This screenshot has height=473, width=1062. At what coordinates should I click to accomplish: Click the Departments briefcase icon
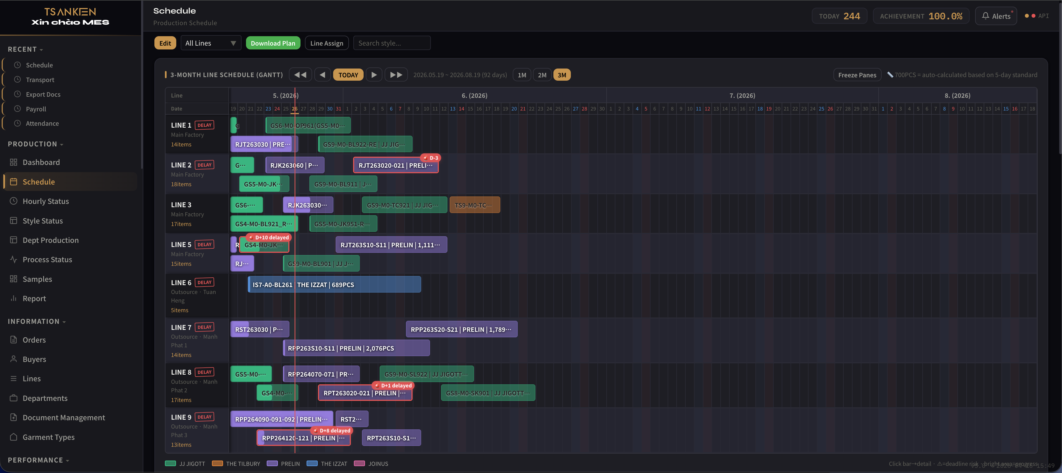point(14,398)
